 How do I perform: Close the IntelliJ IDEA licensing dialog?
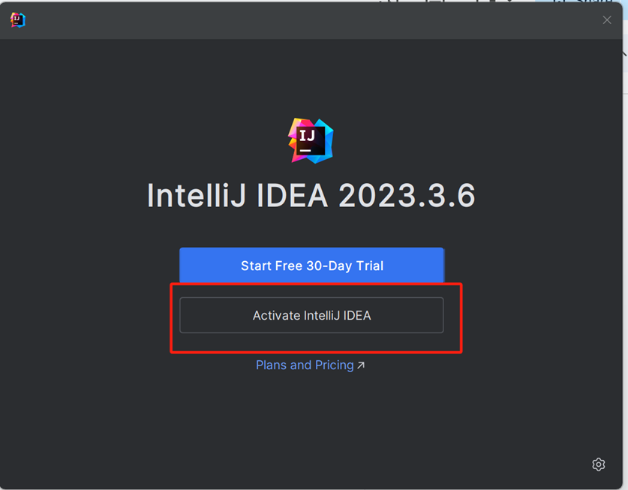pos(606,20)
